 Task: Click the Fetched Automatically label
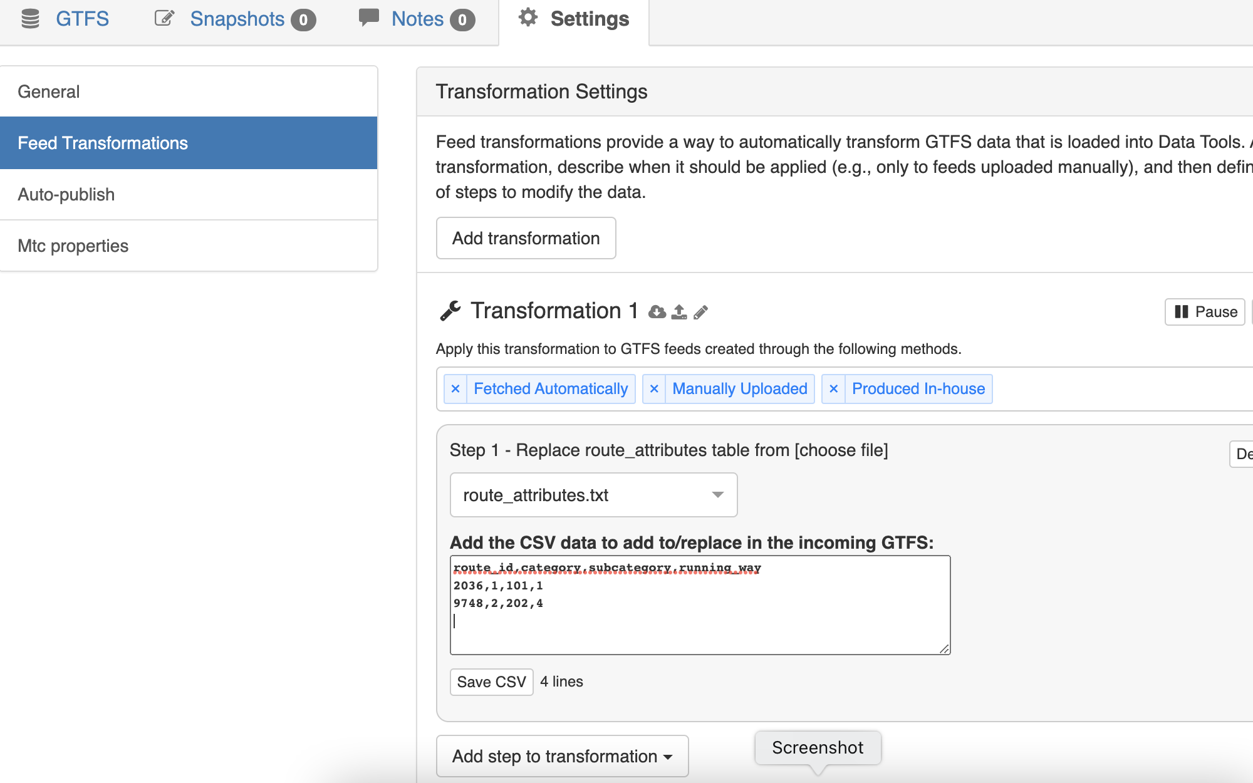tap(551, 389)
